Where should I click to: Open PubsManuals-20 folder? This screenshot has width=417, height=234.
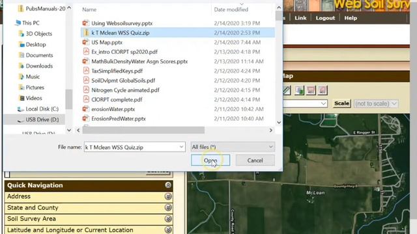coord(42,8)
